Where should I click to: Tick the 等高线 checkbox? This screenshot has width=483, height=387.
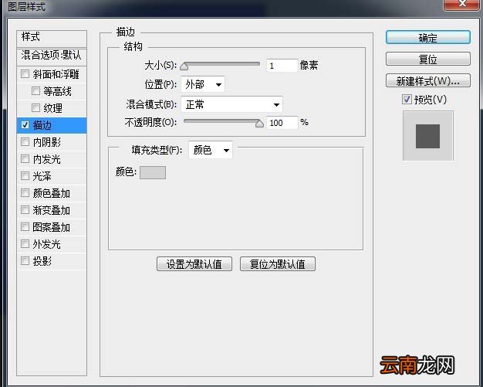pyautogui.click(x=35, y=91)
